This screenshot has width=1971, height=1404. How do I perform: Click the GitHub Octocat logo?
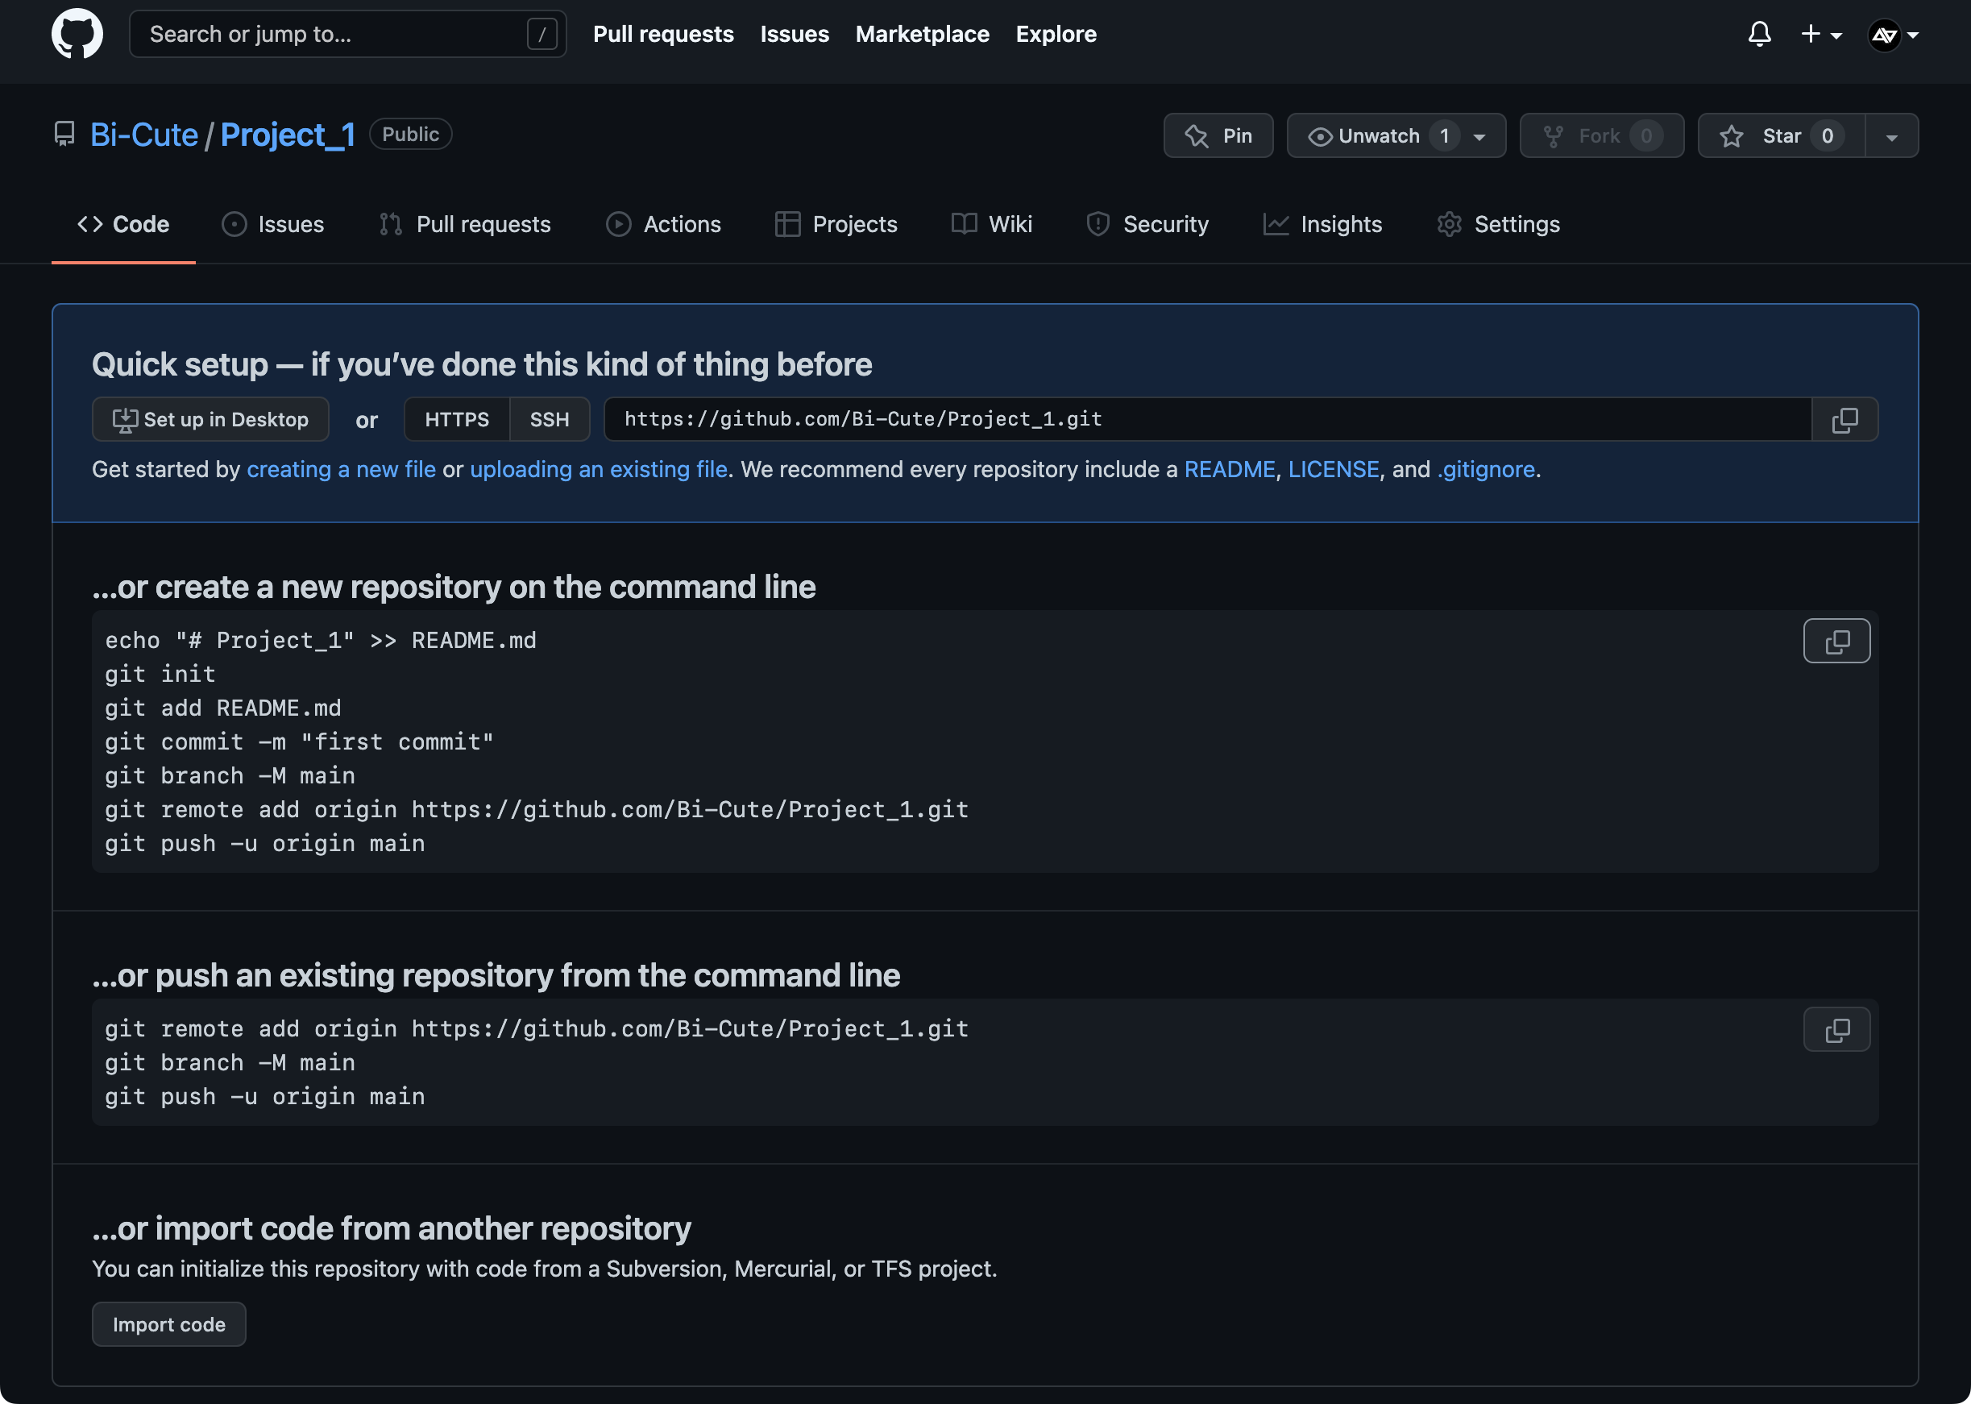pos(77,35)
